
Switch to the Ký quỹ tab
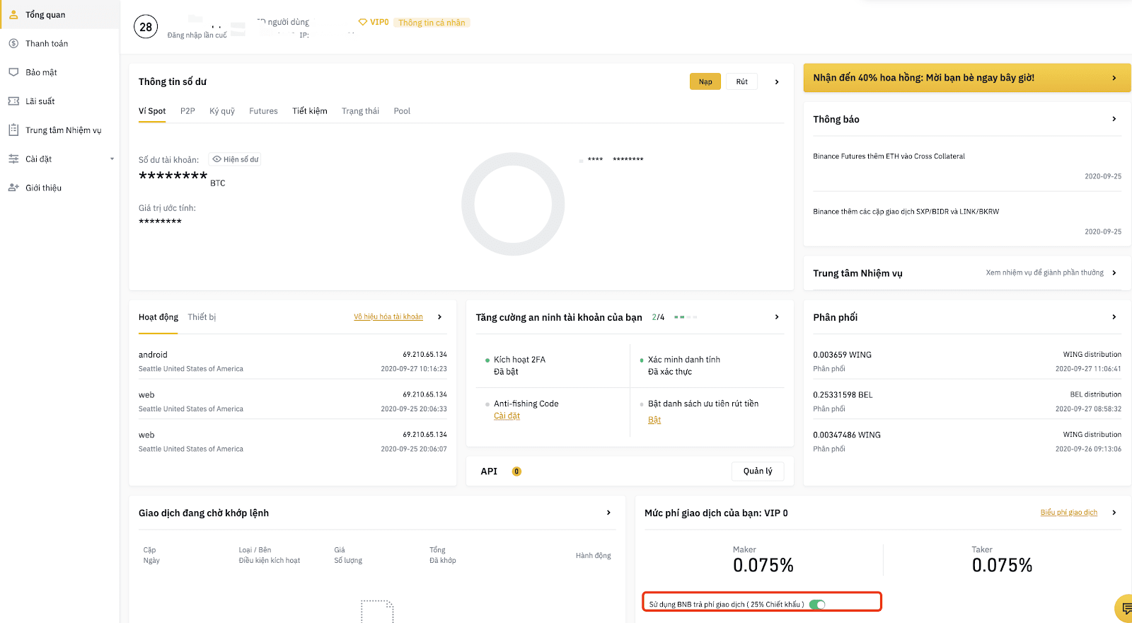coord(222,111)
